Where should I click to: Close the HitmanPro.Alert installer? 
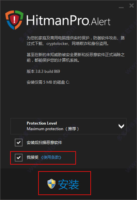pyautogui.click(x=131, y=6)
